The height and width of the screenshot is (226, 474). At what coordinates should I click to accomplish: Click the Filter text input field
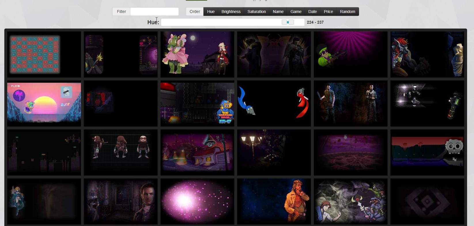(154, 12)
